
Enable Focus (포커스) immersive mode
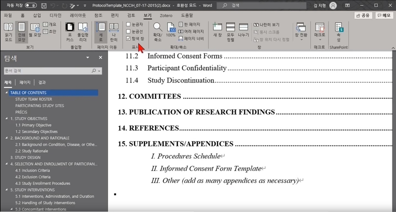(70, 32)
